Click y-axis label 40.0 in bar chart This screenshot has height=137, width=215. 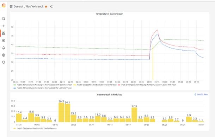pos(13,101)
